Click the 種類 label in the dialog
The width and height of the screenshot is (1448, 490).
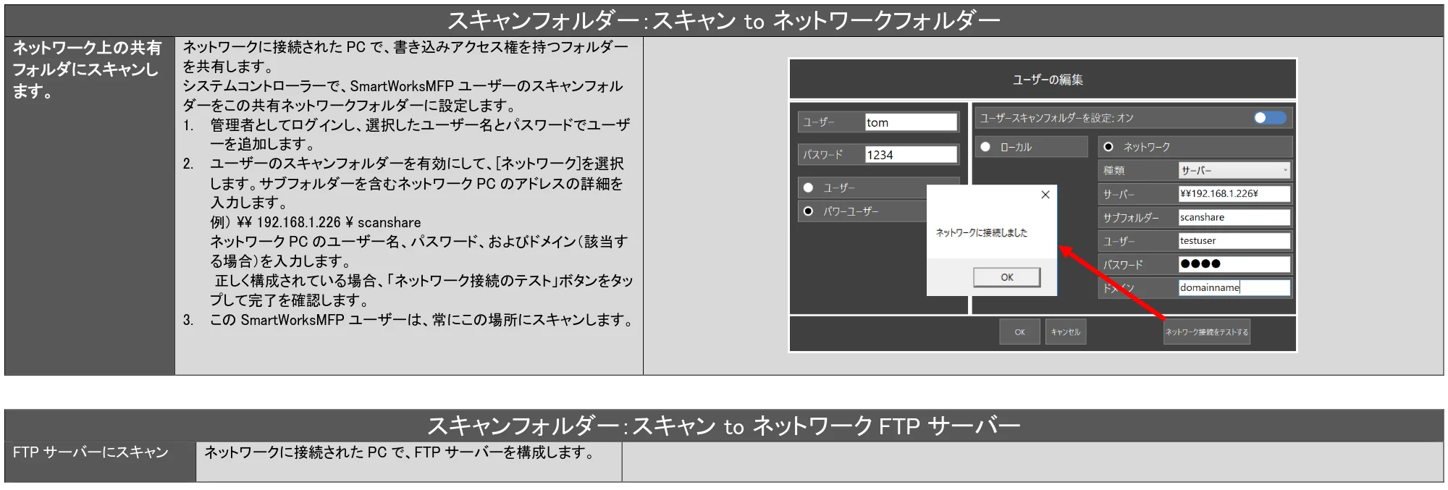point(1114,171)
